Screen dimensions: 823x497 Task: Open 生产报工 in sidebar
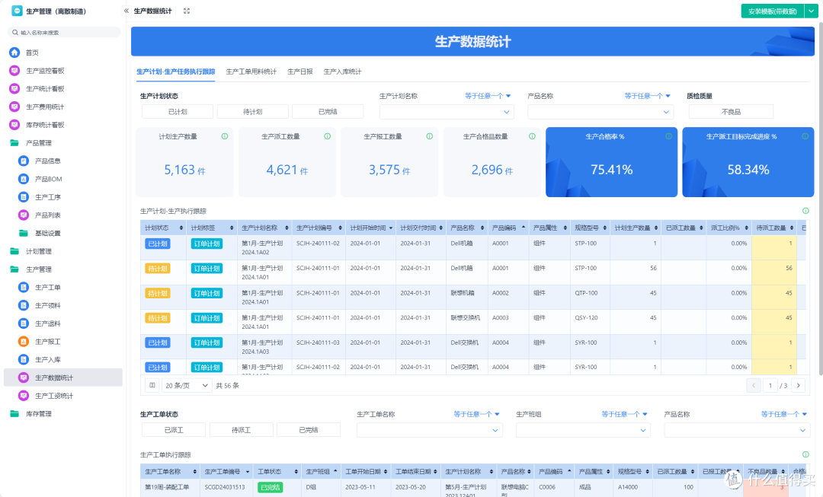pyautogui.click(x=48, y=341)
